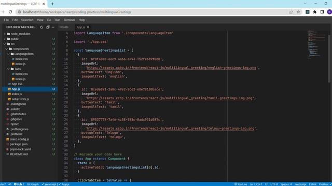Open the Terminal menu
332x186 pixels.
pyautogui.click(x=70, y=20)
